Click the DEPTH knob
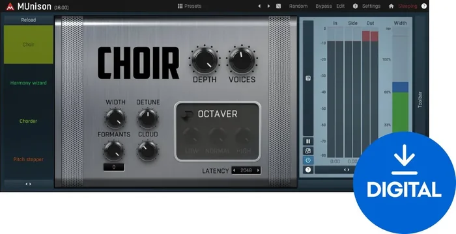The width and height of the screenshot is (456, 234). point(205,60)
